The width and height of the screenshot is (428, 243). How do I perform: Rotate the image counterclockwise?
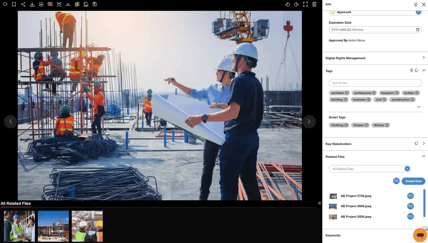[x=287, y=4]
